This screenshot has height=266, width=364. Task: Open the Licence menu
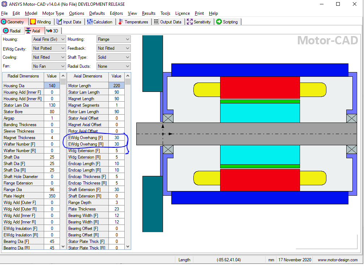pos(183,13)
